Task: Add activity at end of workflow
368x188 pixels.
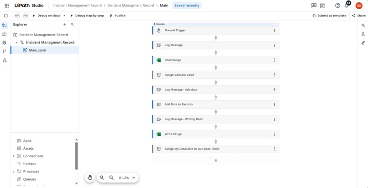Action: (x=216, y=161)
